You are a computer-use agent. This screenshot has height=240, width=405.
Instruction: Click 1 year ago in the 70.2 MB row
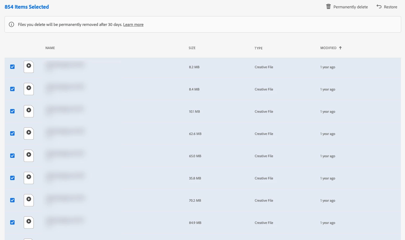click(x=328, y=200)
